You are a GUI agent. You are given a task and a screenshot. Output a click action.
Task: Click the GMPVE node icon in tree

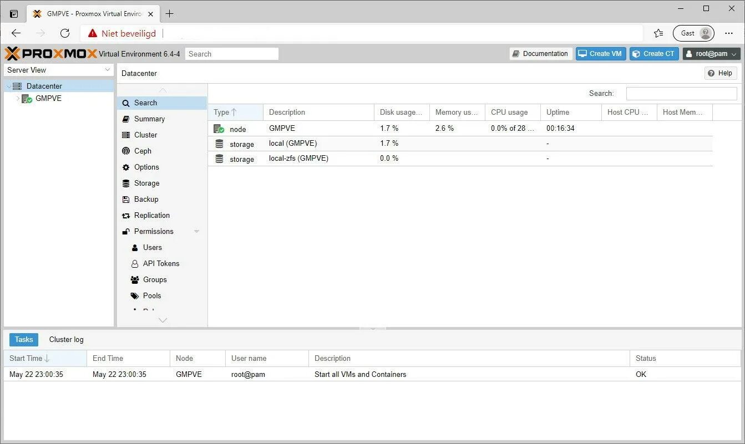point(27,99)
